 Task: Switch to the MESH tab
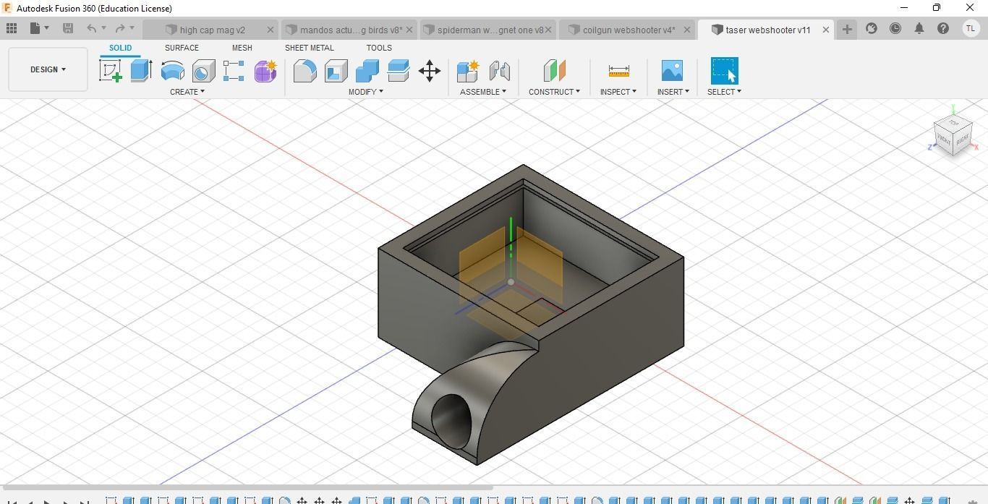pos(242,48)
